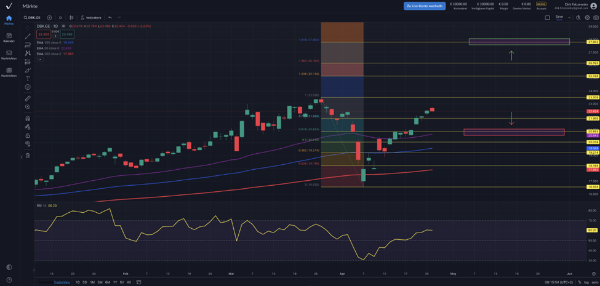This screenshot has width=600, height=286.
Task: Click 'Zu Live-Konto wechseln' button
Action: click(425, 6)
